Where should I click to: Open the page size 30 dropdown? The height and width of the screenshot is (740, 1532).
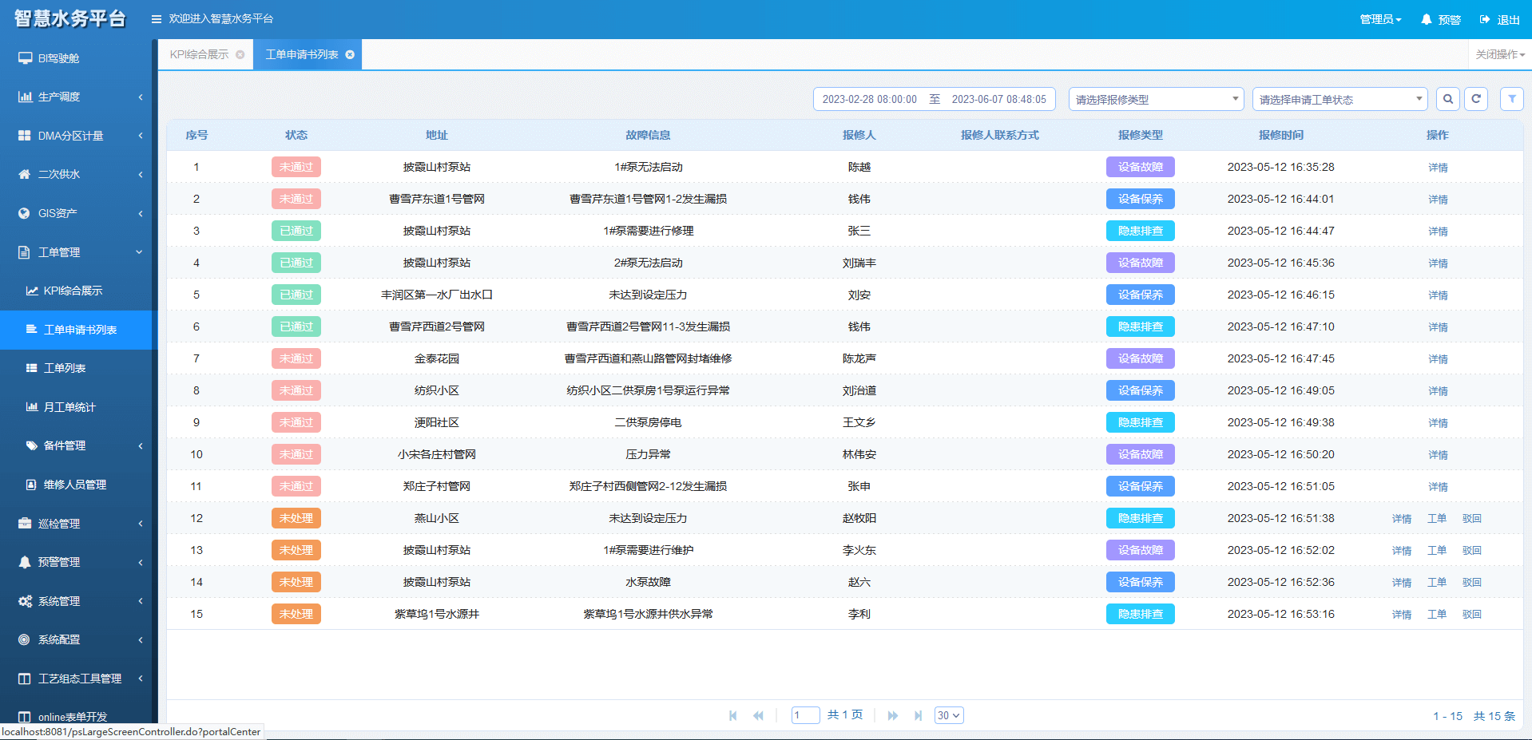tap(949, 715)
